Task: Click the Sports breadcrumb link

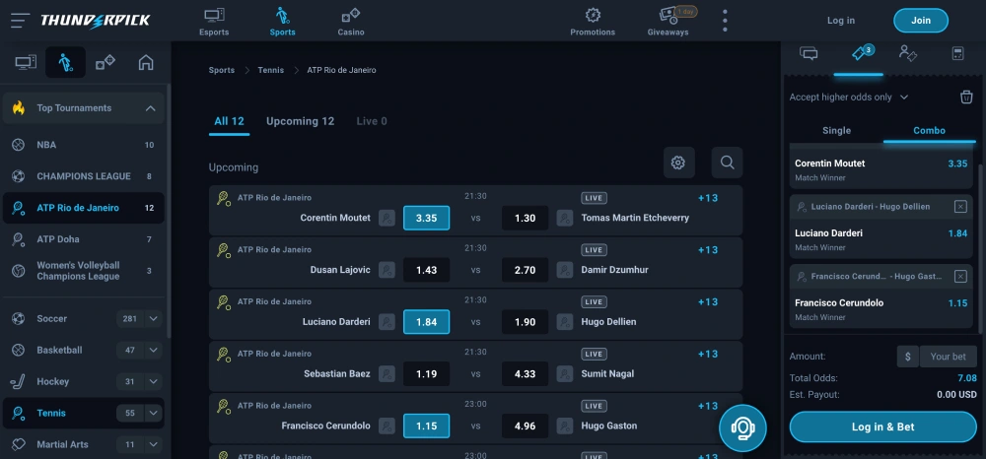Action: (x=221, y=70)
